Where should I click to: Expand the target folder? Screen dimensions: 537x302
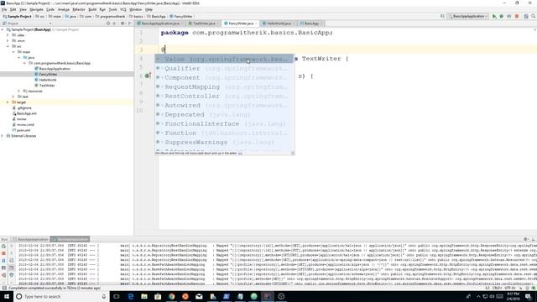[x=8, y=102]
